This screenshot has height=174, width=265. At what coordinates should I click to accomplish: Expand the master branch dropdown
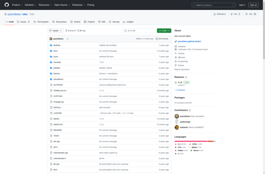click(56, 31)
